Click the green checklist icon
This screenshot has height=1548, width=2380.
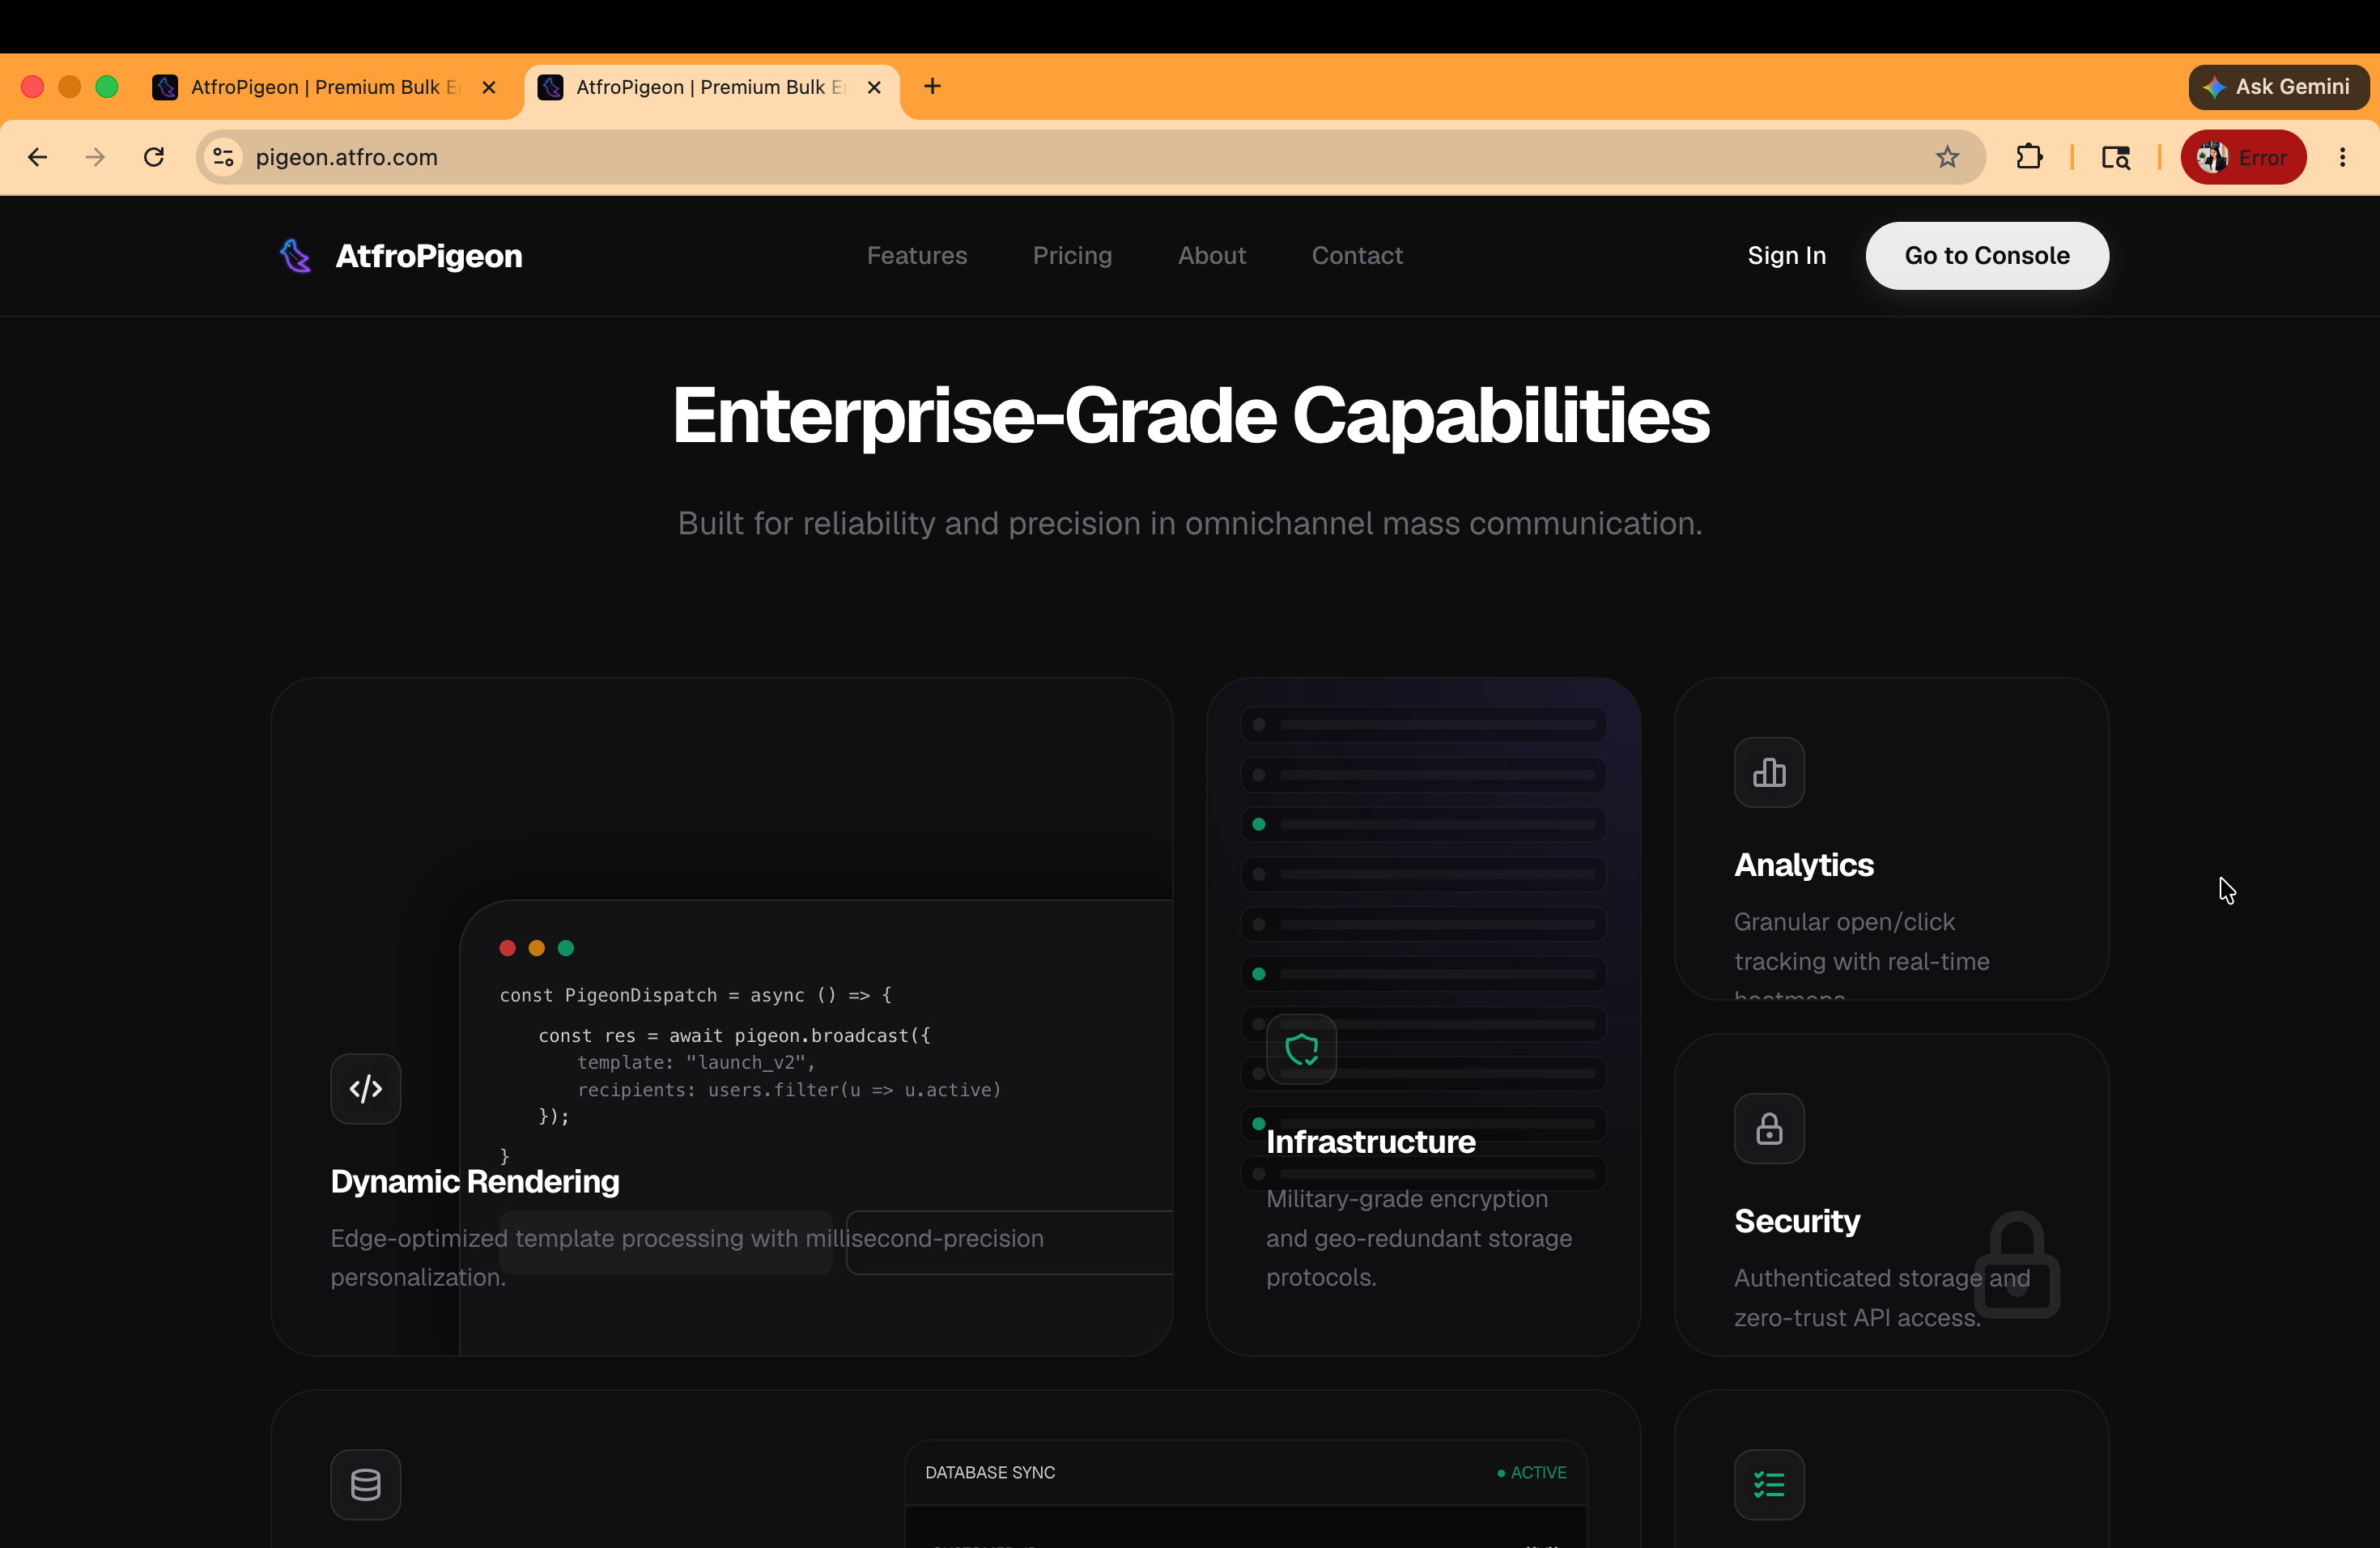(1769, 1485)
